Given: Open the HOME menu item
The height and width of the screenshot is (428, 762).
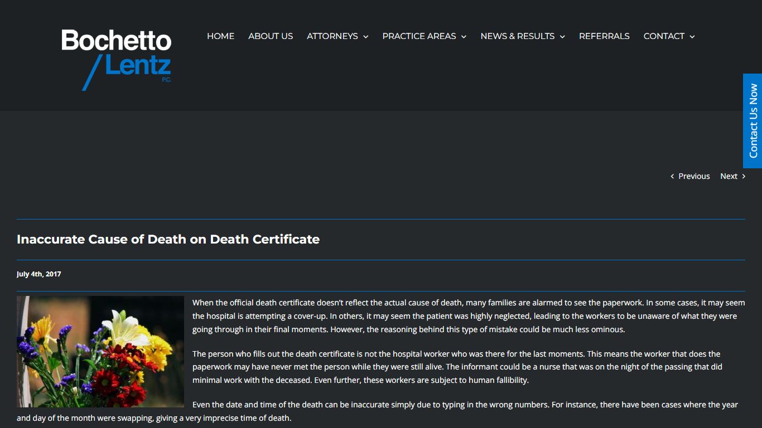Looking at the screenshot, I should tap(220, 36).
